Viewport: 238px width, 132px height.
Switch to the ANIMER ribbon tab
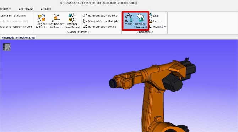coord(46,9)
